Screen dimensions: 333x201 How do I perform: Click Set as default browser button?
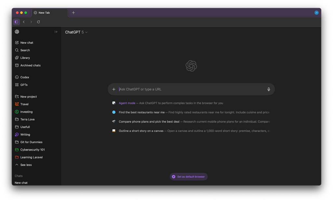click(x=189, y=177)
